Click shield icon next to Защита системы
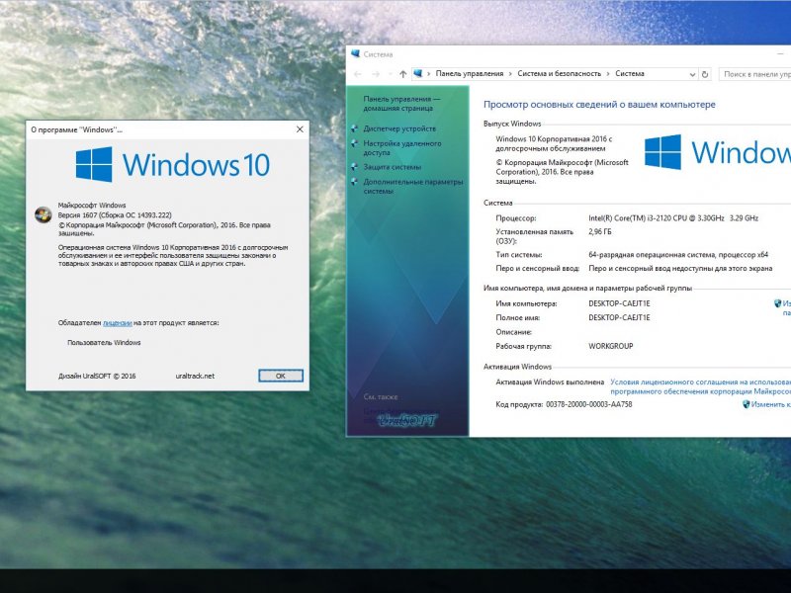The image size is (791, 593). [x=355, y=167]
